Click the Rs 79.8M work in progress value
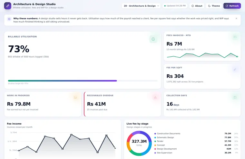The height and width of the screenshot is (159, 245). pos(19,104)
